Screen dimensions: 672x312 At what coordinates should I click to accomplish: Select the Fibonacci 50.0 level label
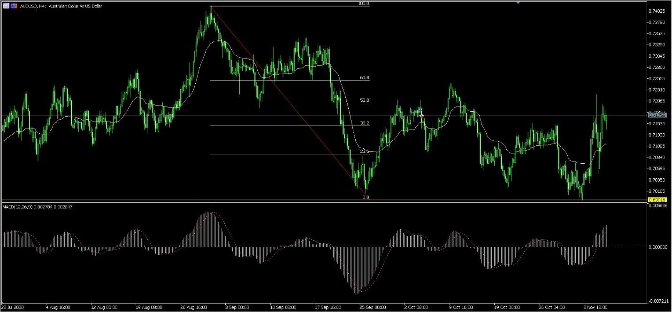pos(365,100)
